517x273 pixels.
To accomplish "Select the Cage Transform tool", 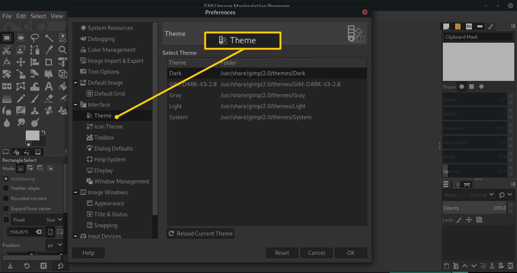I will [x=21, y=86].
